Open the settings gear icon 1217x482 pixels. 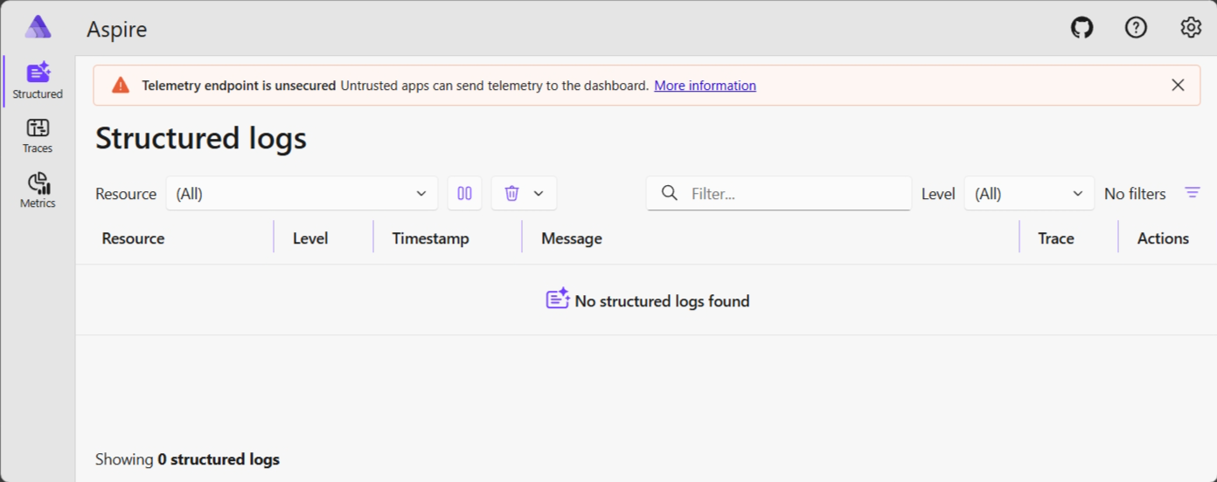1190,28
